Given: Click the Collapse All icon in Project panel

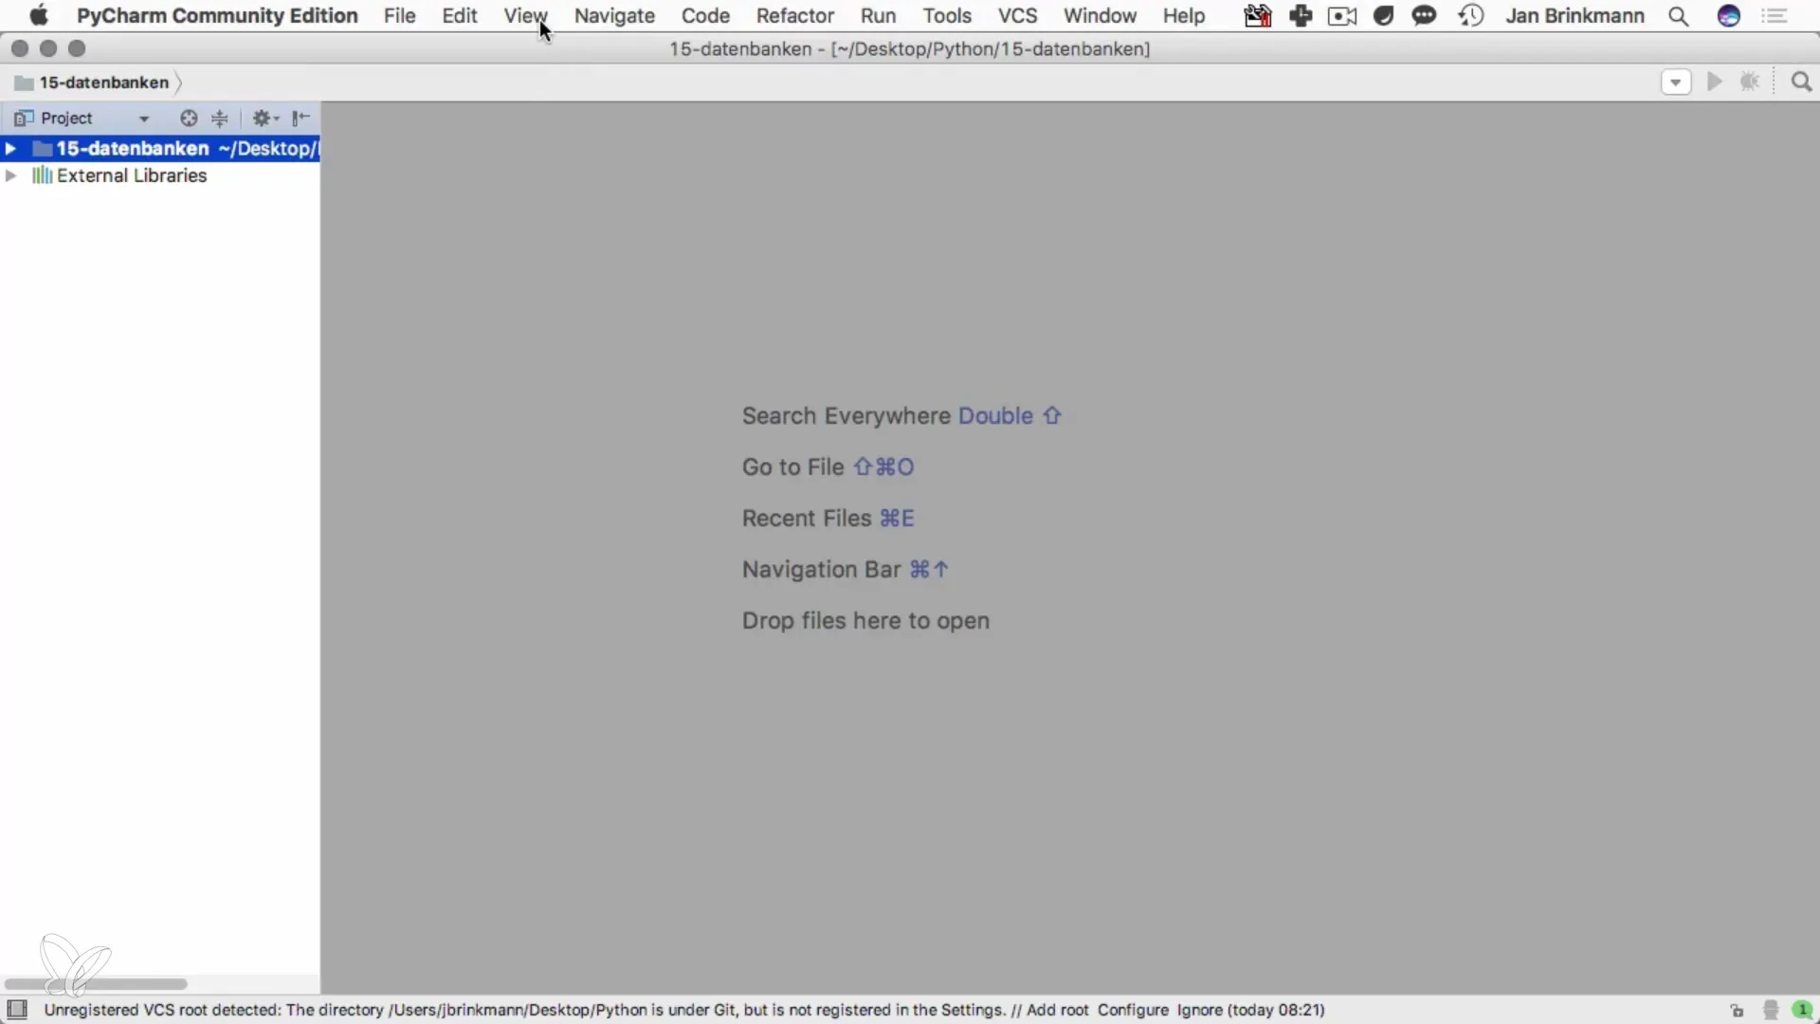Looking at the screenshot, I should pos(220,119).
